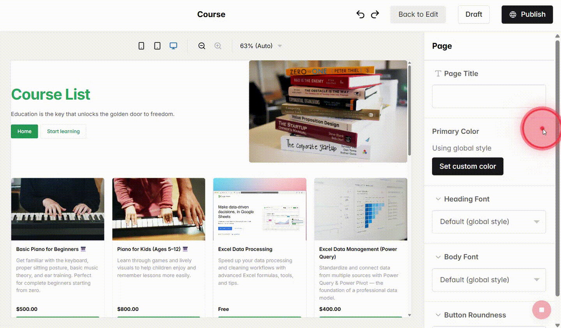Switch to desktop preview
The width and height of the screenshot is (561, 328).
pyautogui.click(x=173, y=46)
